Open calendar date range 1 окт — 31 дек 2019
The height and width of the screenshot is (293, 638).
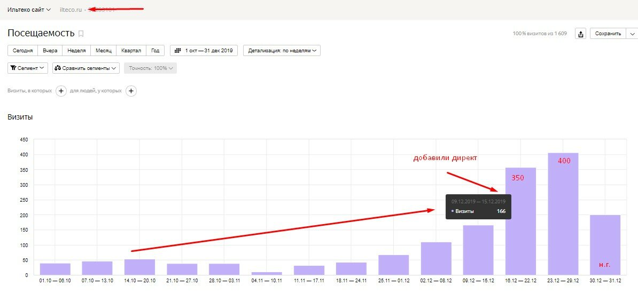point(204,51)
